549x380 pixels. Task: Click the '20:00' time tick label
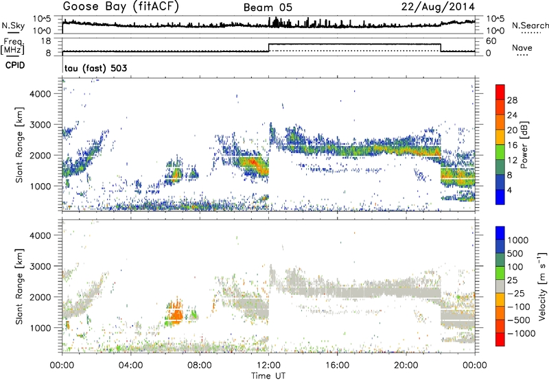(x=406, y=366)
